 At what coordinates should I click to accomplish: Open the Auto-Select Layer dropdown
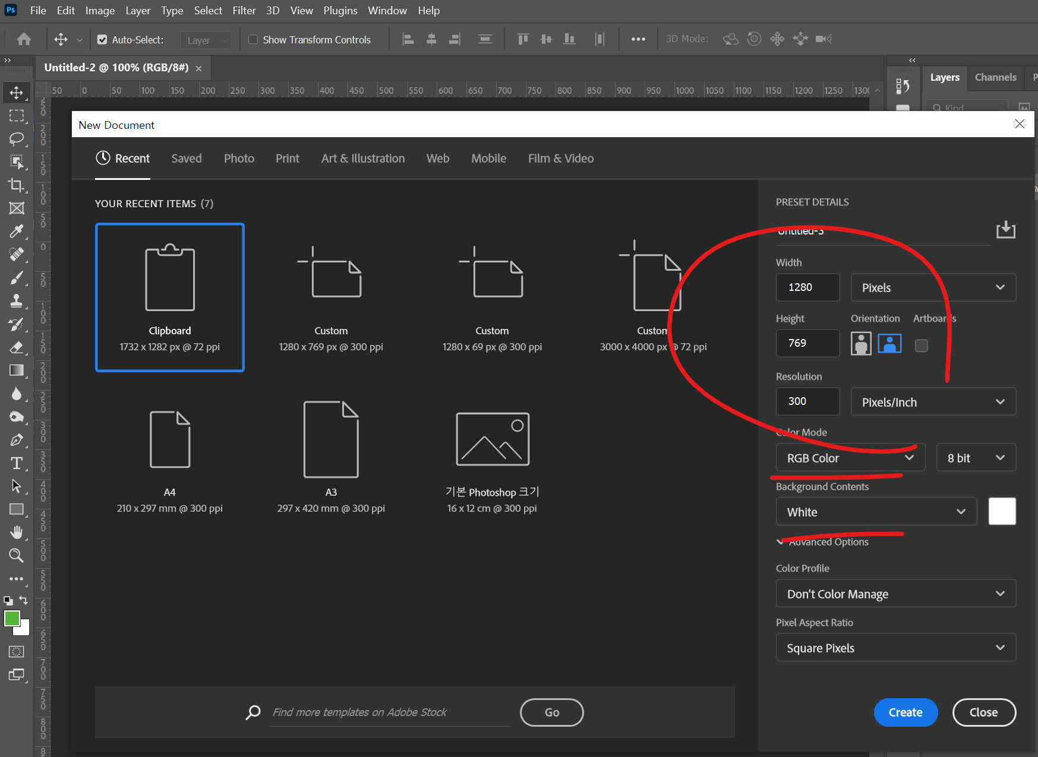pyautogui.click(x=206, y=40)
